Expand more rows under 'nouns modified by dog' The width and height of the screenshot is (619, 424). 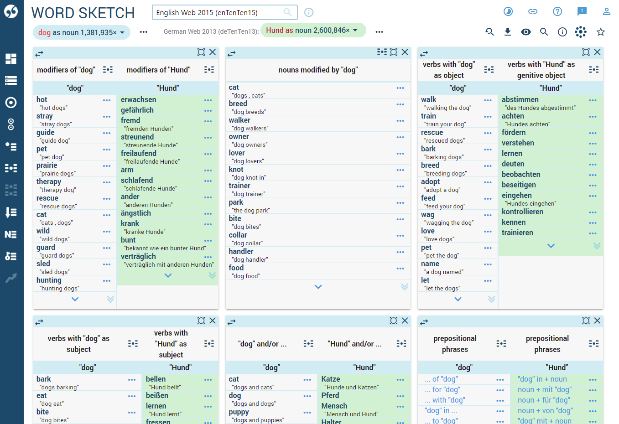click(318, 287)
